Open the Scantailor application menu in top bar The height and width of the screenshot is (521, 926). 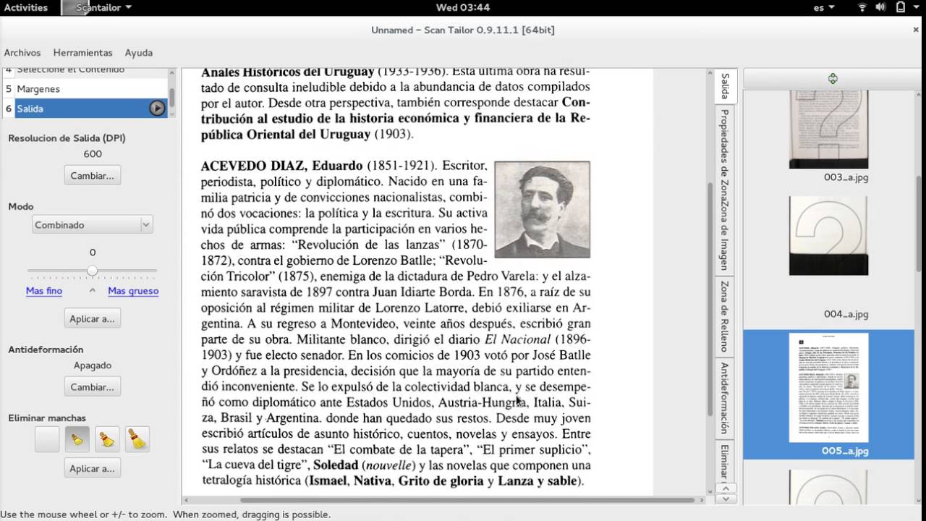click(98, 7)
